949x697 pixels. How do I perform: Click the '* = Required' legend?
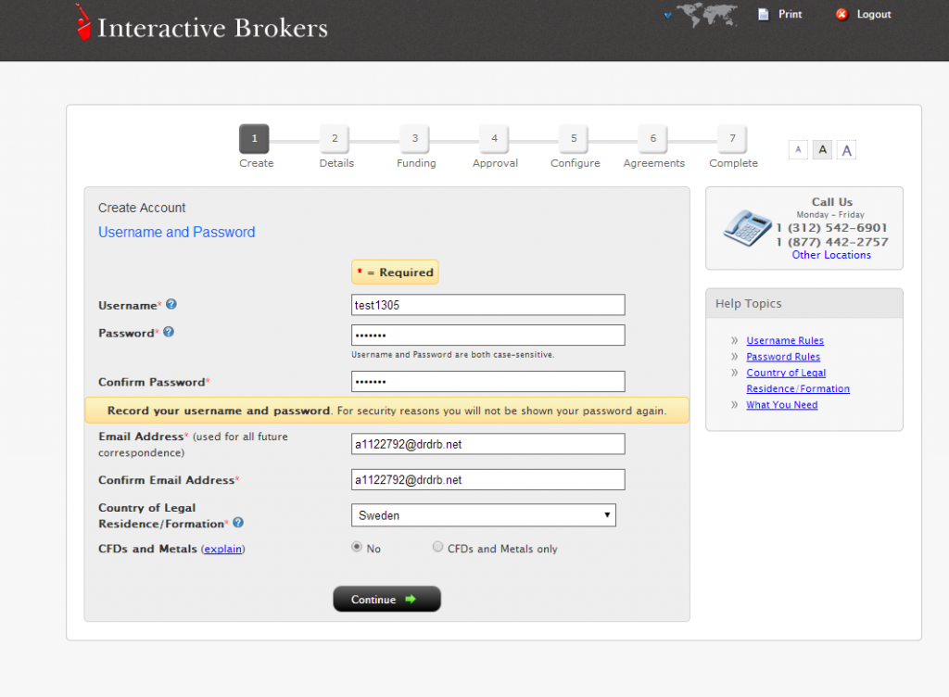coord(395,272)
